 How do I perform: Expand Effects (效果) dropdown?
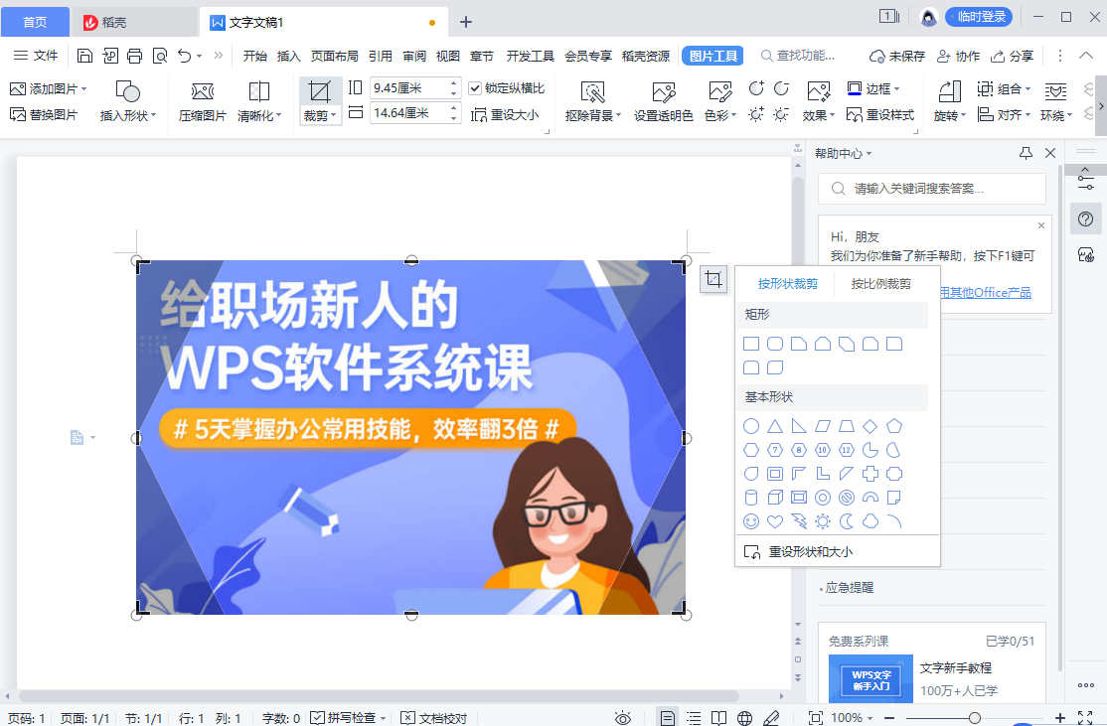pos(833,116)
